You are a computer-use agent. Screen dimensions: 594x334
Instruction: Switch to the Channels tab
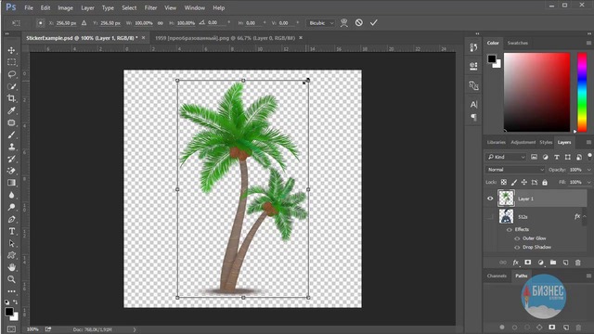497,276
